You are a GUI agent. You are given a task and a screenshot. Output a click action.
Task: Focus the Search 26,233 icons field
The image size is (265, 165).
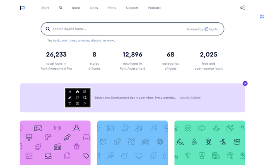point(132,29)
